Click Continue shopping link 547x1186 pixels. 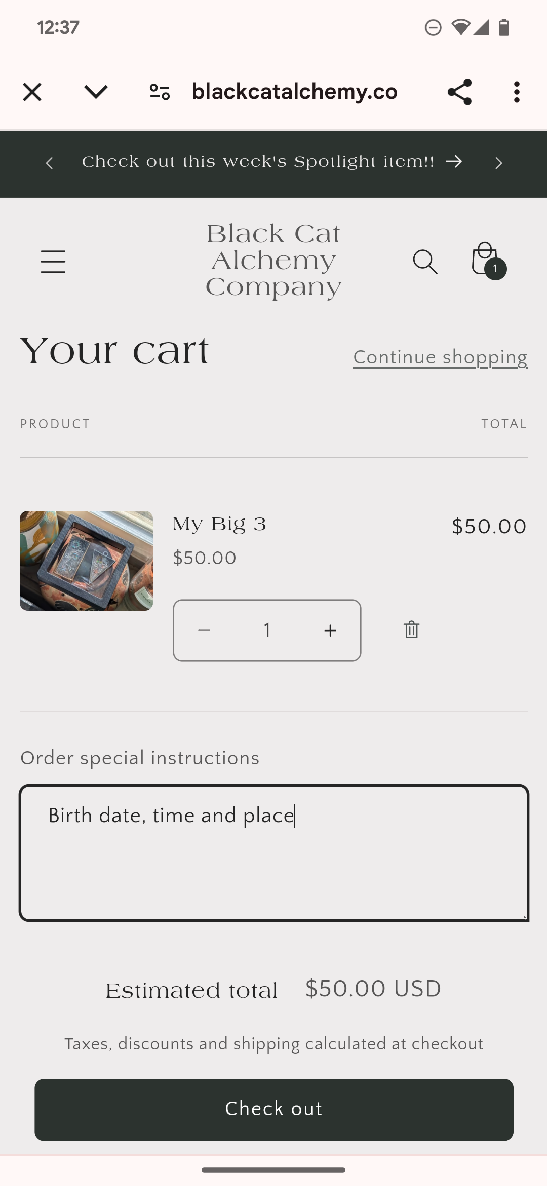coord(440,357)
